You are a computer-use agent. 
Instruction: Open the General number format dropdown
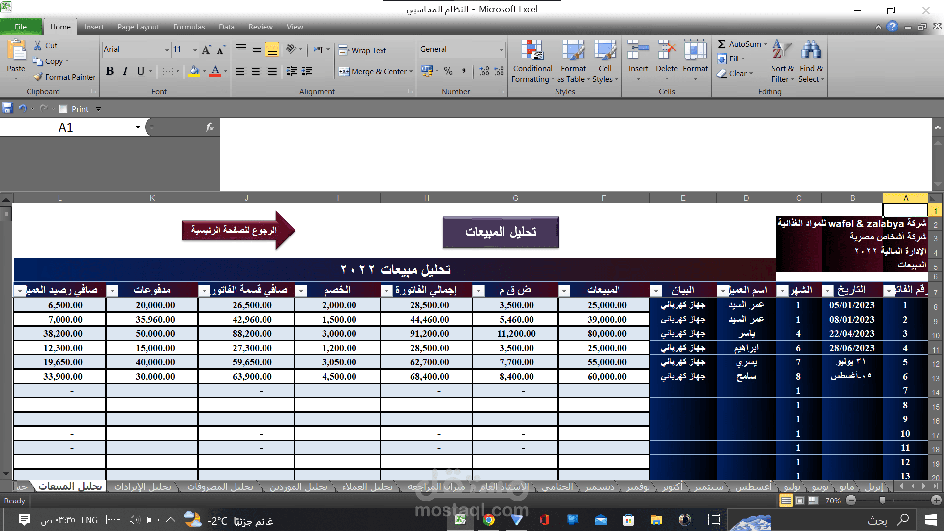[x=501, y=49]
